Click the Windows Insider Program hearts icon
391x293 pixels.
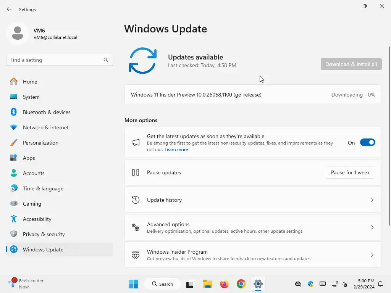point(136,254)
